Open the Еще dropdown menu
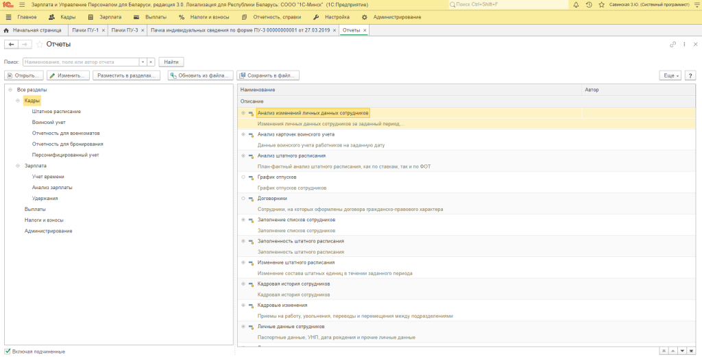This screenshot has width=702, height=357. (669, 75)
